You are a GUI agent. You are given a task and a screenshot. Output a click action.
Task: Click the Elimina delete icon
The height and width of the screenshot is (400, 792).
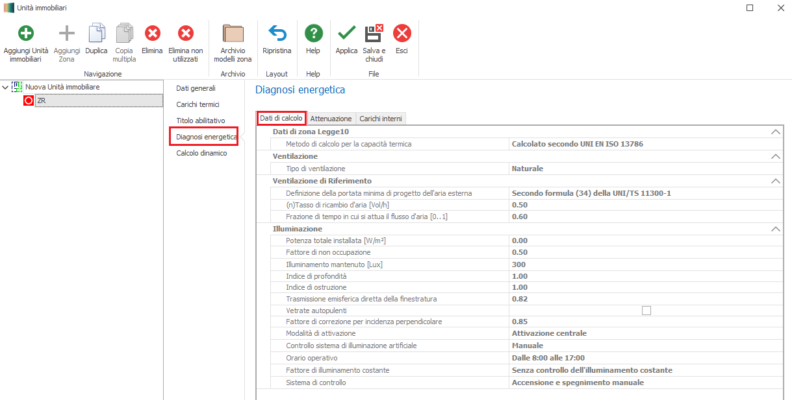click(x=152, y=34)
